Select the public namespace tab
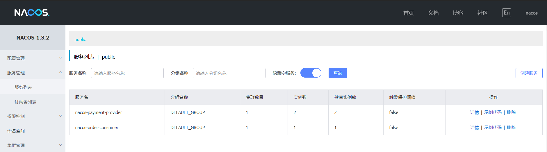 pos(80,40)
